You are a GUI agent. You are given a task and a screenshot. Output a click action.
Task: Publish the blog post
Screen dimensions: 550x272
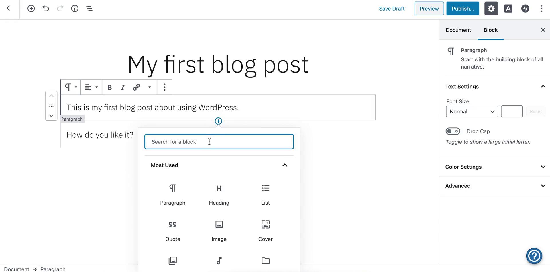pyautogui.click(x=462, y=8)
